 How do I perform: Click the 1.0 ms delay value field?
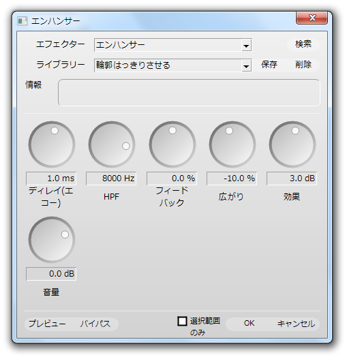tap(51, 178)
